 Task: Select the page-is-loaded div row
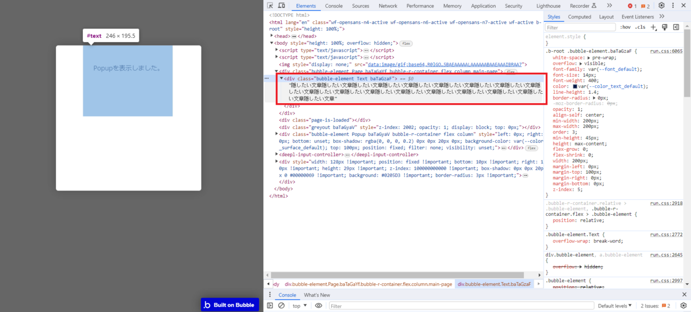pyautogui.click(x=324, y=120)
